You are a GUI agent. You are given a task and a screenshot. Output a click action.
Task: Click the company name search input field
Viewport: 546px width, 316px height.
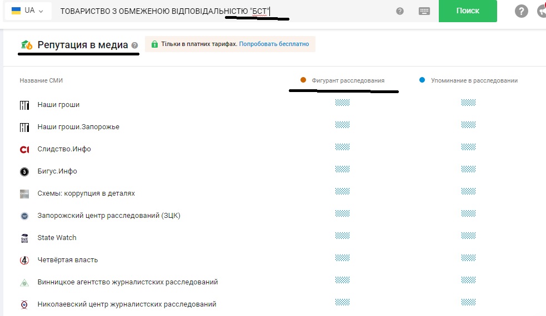[222, 11]
